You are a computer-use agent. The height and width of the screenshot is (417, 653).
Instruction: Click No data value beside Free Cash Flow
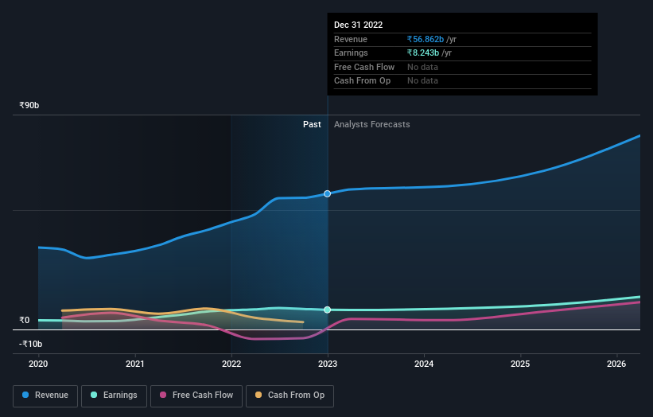coord(422,67)
